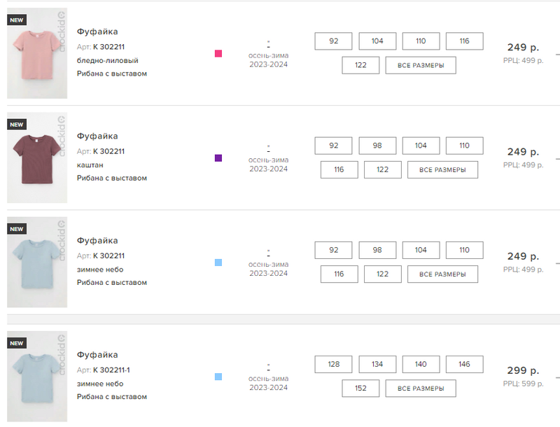Viewport: 560px width, 427px height.
Task: Click the purple color swatch for каштан
Action: [x=218, y=158]
